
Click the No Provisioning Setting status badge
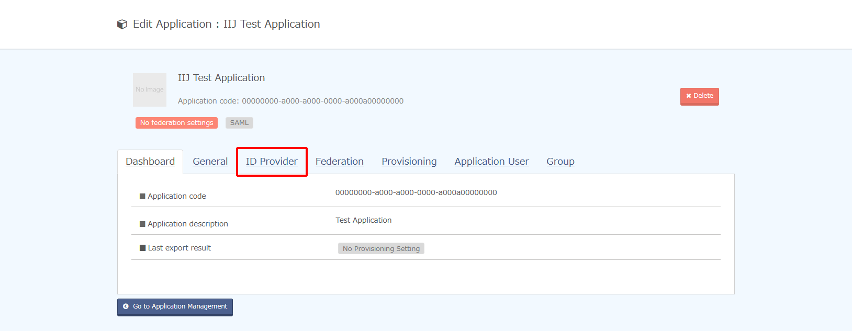click(x=381, y=249)
